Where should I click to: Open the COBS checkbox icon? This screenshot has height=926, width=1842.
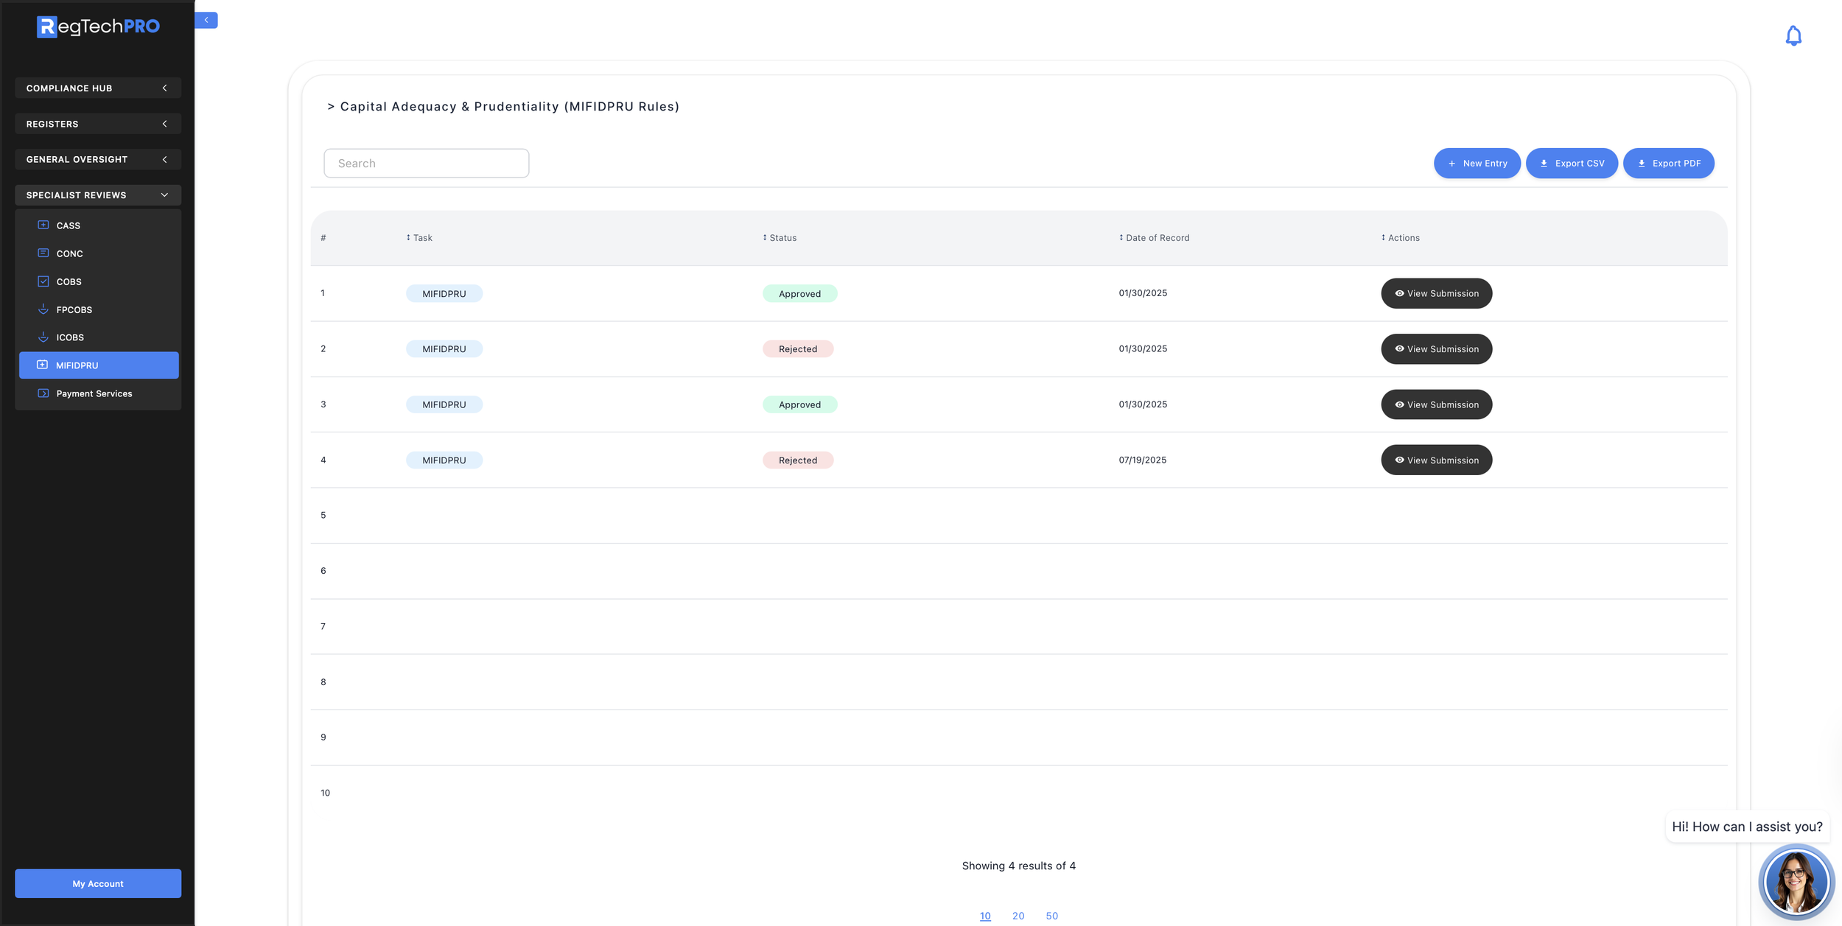[43, 281]
